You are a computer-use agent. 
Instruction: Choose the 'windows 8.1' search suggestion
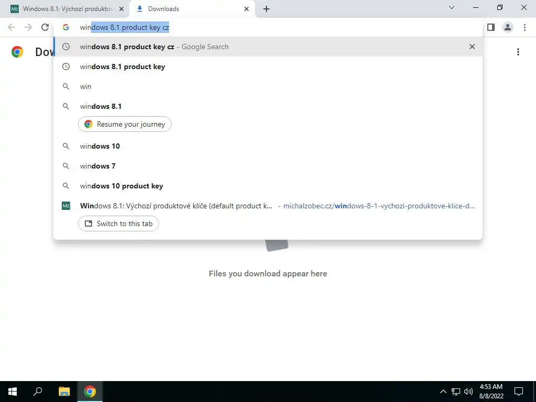click(x=268, y=106)
